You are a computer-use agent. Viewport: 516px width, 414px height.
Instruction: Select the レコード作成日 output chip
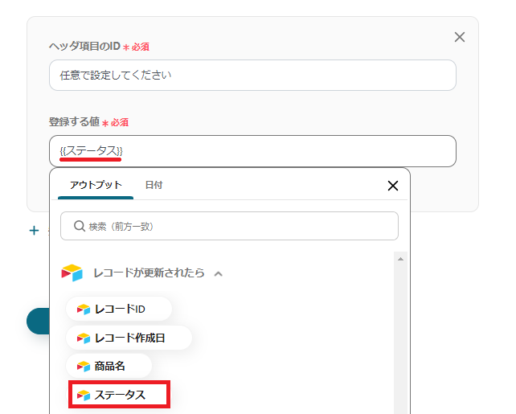[x=129, y=338]
